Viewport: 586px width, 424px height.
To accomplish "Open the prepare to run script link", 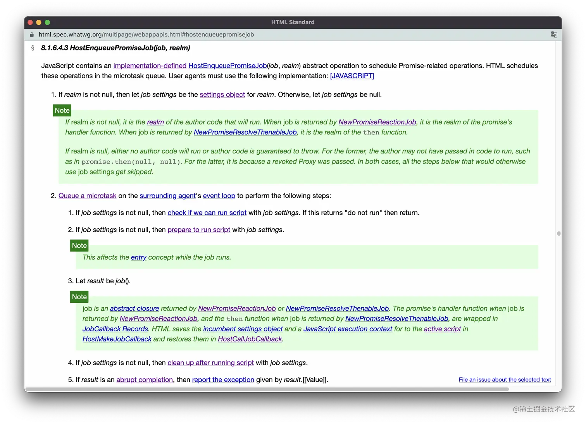I will [199, 230].
